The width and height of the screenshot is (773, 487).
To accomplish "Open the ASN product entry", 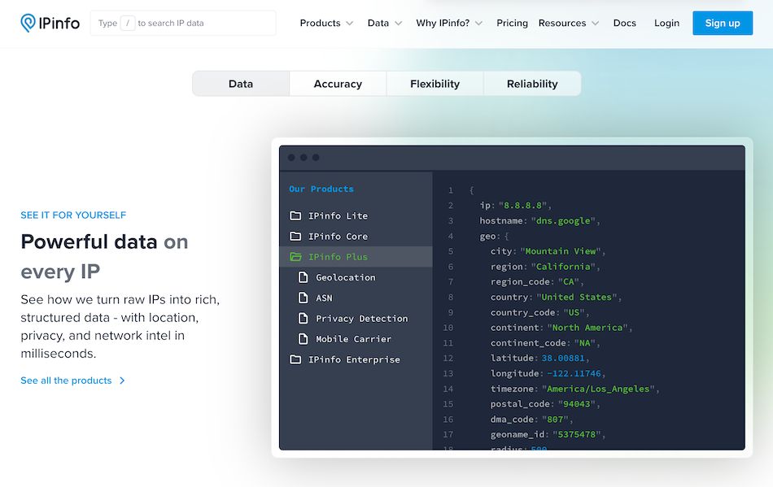I will [325, 298].
